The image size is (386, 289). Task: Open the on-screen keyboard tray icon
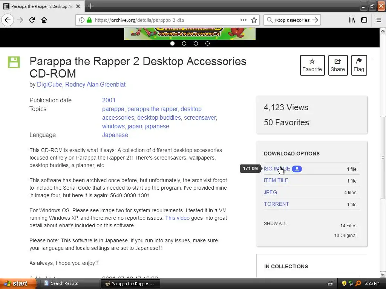coord(330,284)
